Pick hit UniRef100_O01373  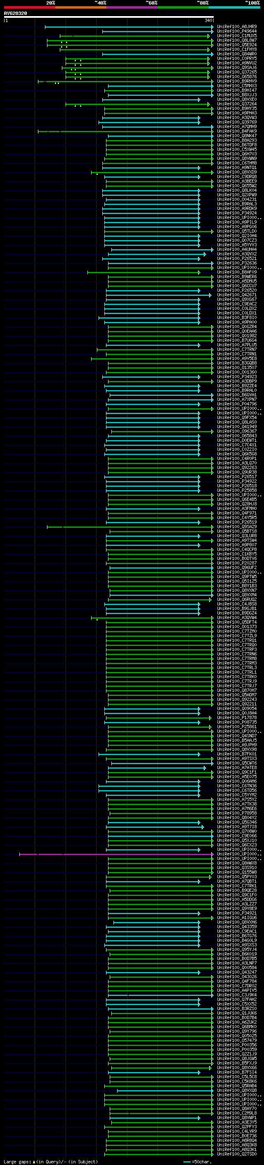pos(237,627)
